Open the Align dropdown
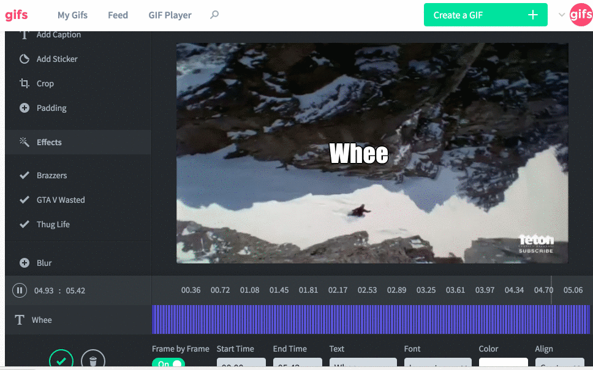Viewport: 593px width, 370px height. [559, 364]
